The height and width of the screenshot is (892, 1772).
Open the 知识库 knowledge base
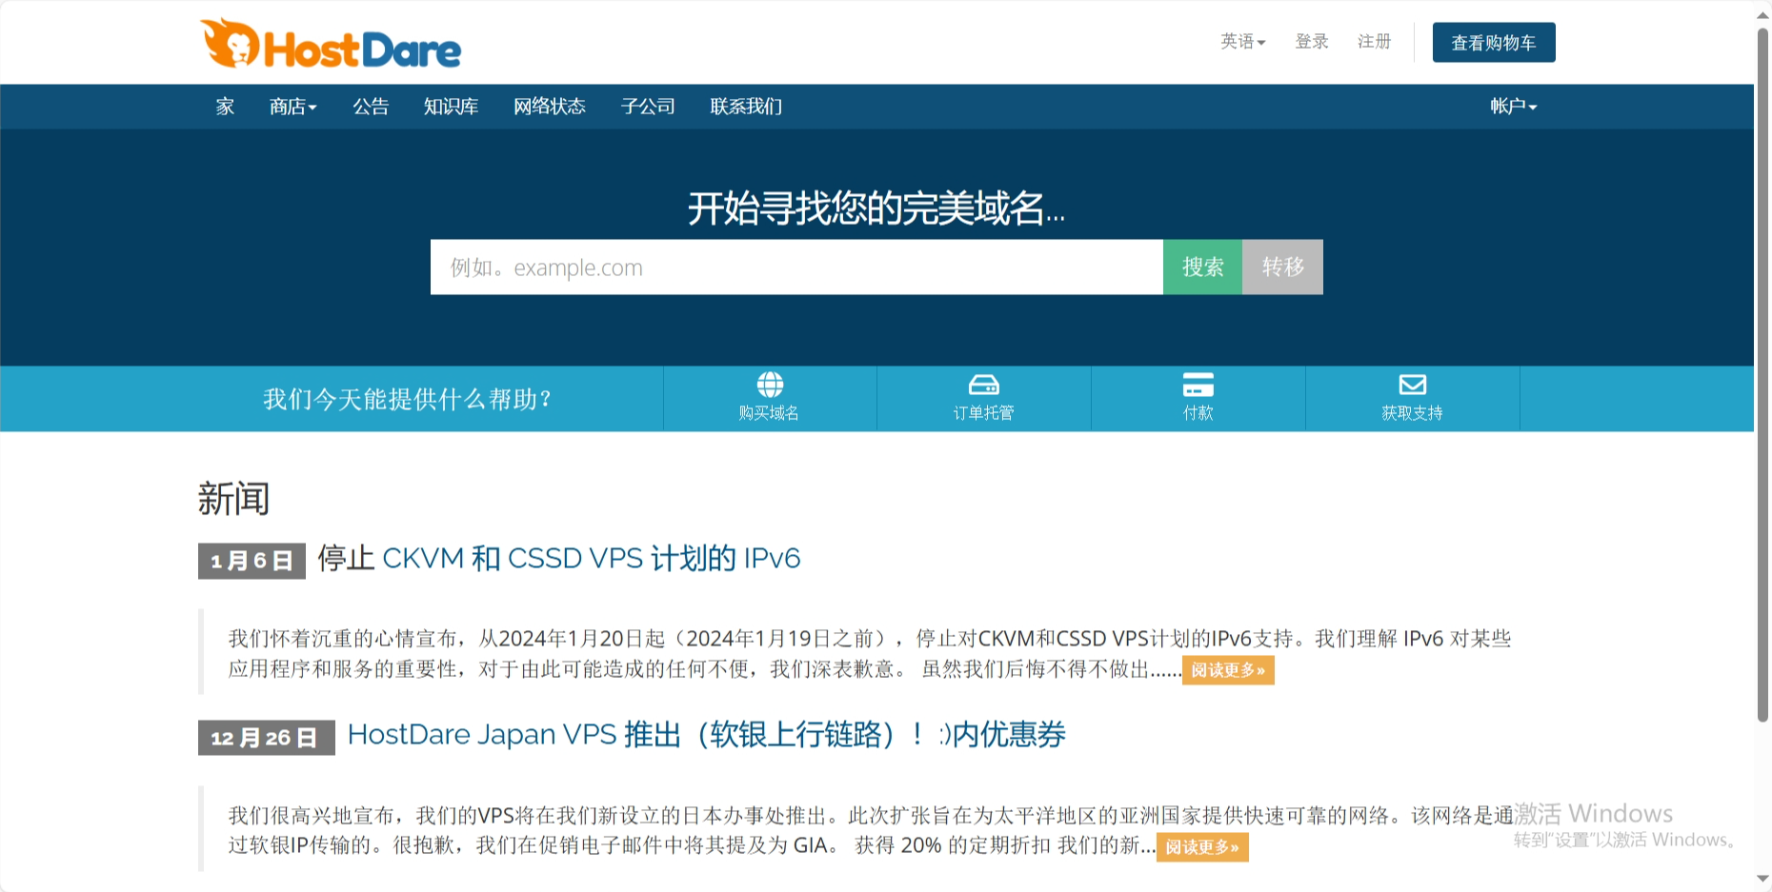coord(450,106)
